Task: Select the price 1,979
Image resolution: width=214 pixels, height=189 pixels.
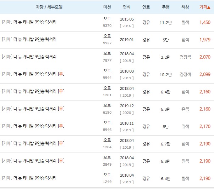Action: [x=205, y=40]
